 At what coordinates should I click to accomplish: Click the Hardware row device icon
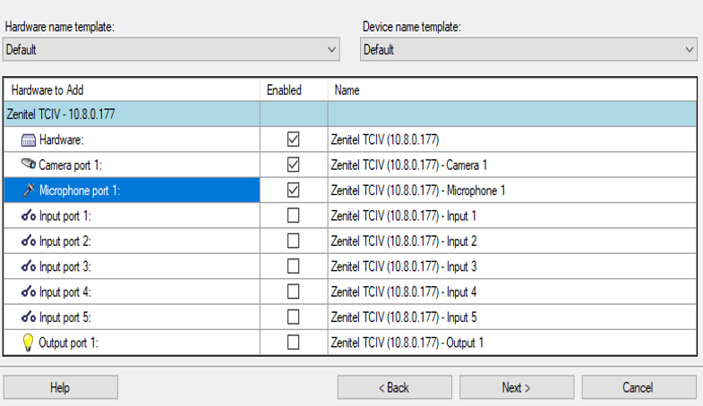(x=28, y=140)
